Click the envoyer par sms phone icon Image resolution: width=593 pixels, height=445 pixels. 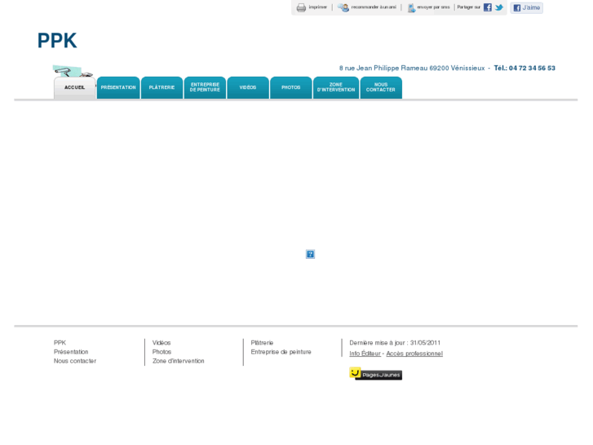411,7
